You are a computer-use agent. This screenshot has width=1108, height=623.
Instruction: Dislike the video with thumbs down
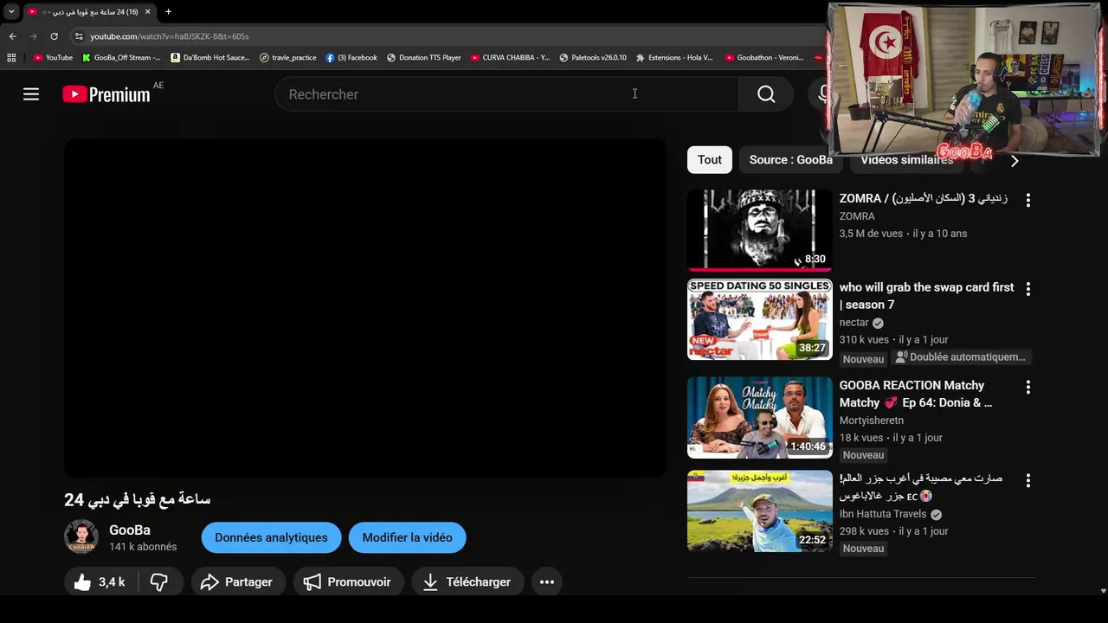point(159,582)
